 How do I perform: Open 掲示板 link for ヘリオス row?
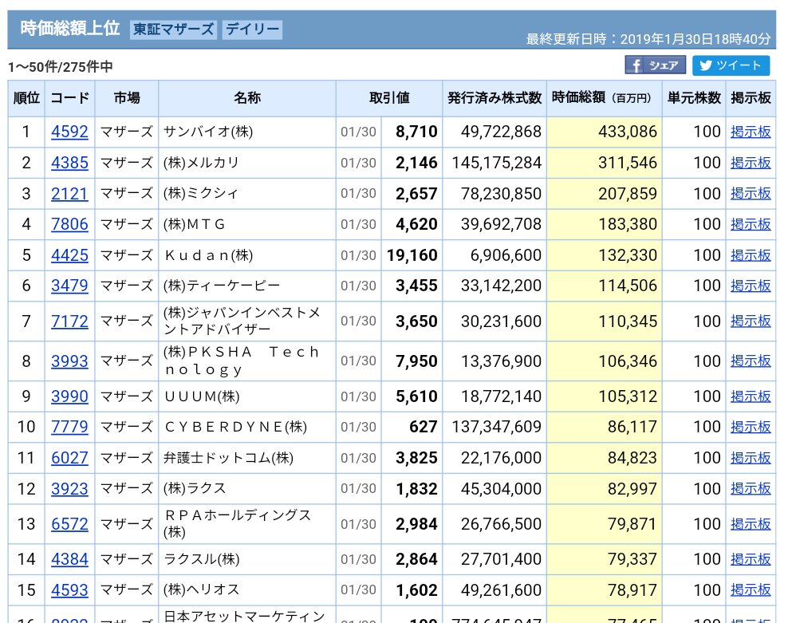click(x=751, y=590)
